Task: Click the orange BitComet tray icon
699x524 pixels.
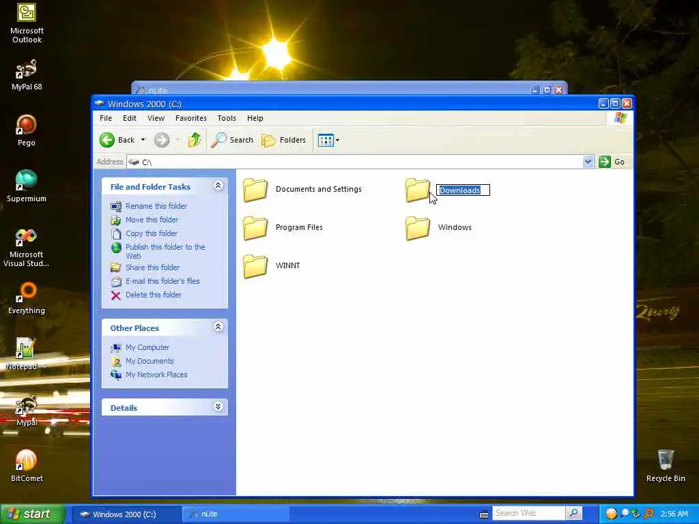Action: 611,514
